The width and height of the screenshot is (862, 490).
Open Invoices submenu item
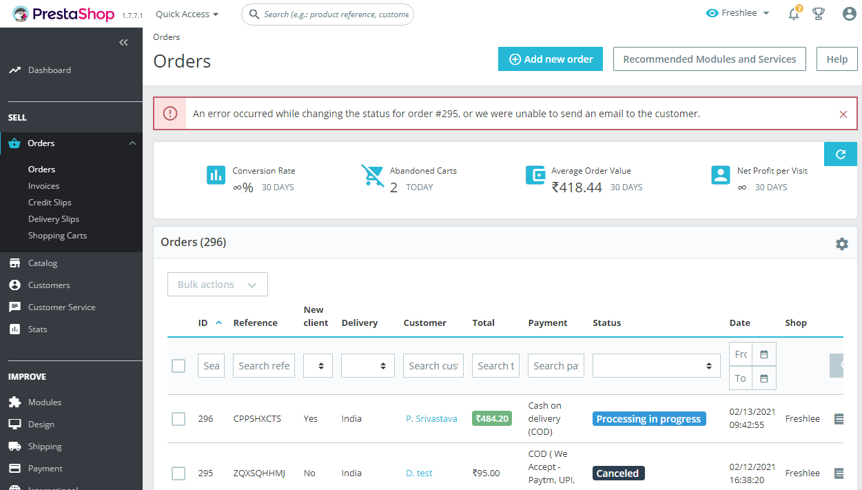point(43,186)
